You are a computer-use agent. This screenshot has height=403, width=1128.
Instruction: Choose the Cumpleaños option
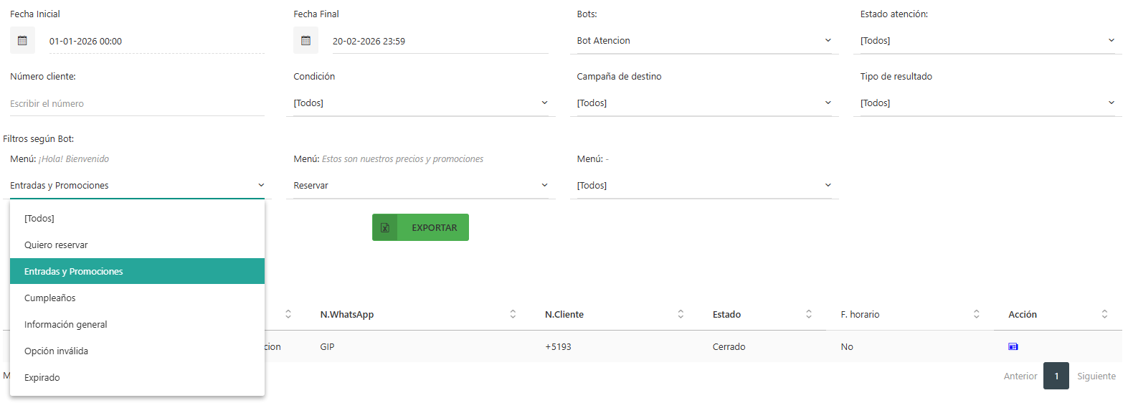coord(137,298)
